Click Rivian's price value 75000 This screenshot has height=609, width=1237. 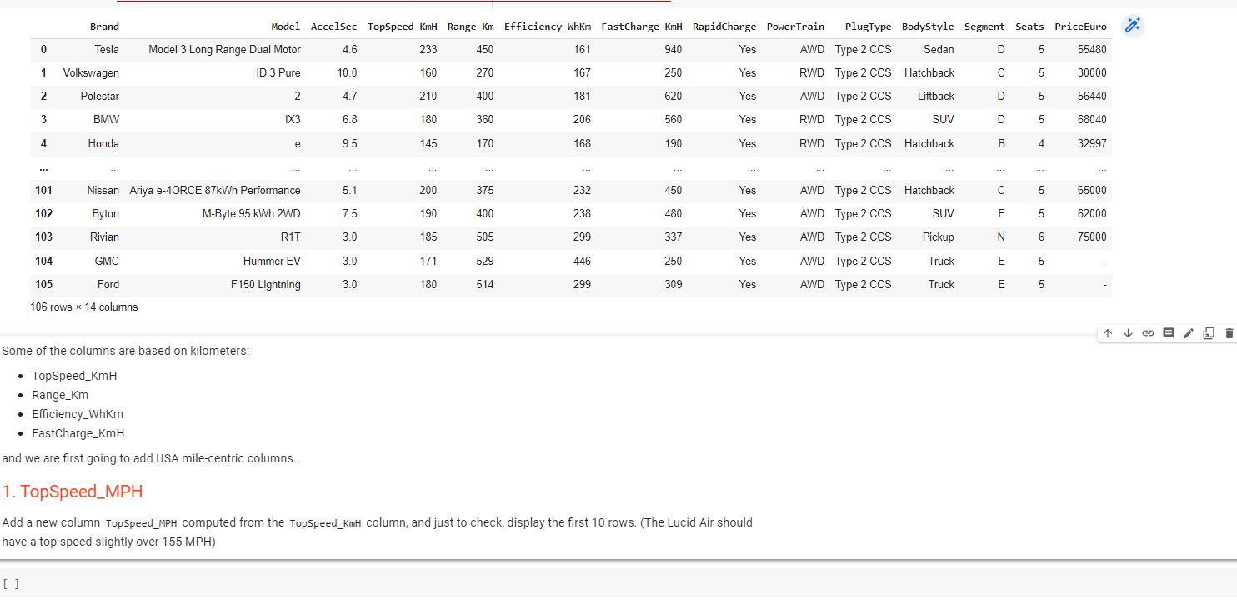coord(1092,237)
